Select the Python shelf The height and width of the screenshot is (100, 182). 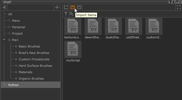[x=30, y=85]
